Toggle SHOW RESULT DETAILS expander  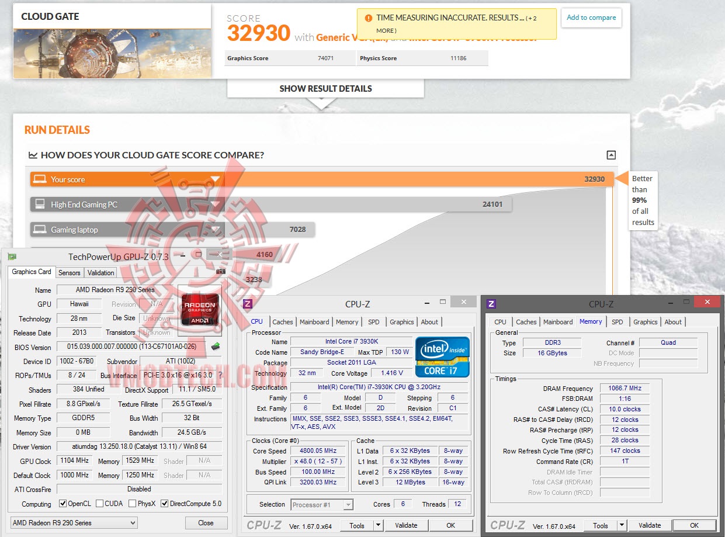pos(325,89)
